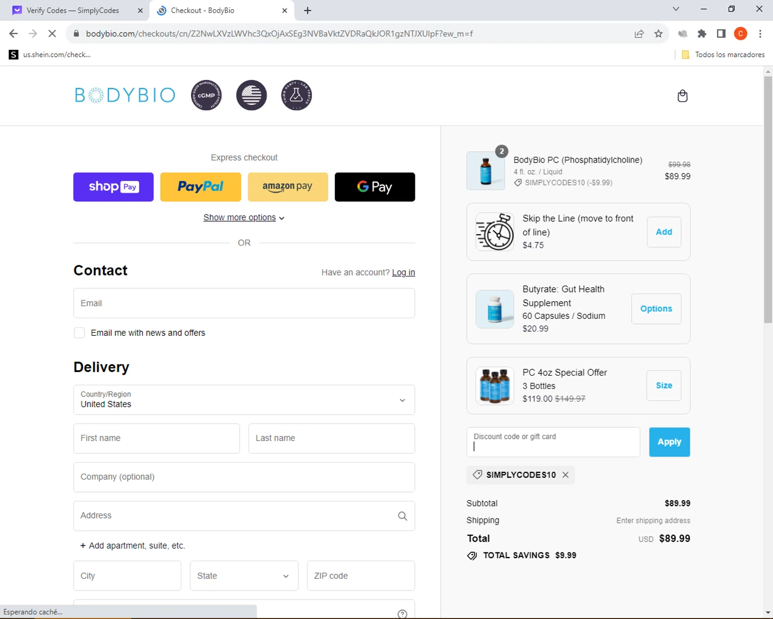Open the browser extensions puzzle icon

pos(702,34)
